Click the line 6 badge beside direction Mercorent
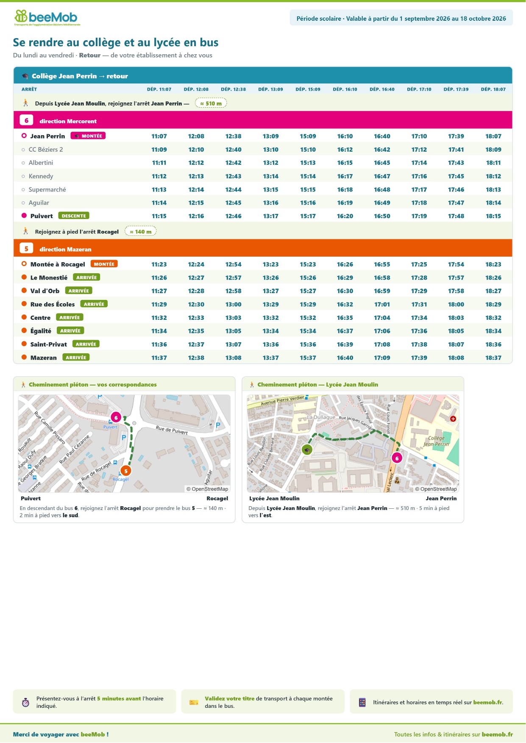The height and width of the screenshot is (743, 526). [x=26, y=120]
